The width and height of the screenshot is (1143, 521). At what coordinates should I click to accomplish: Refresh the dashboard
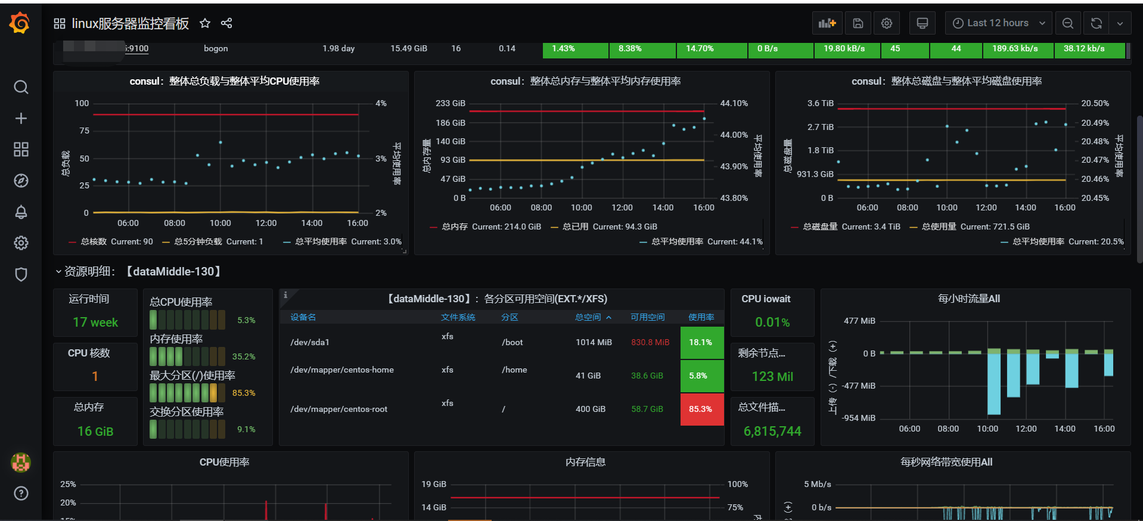point(1096,23)
